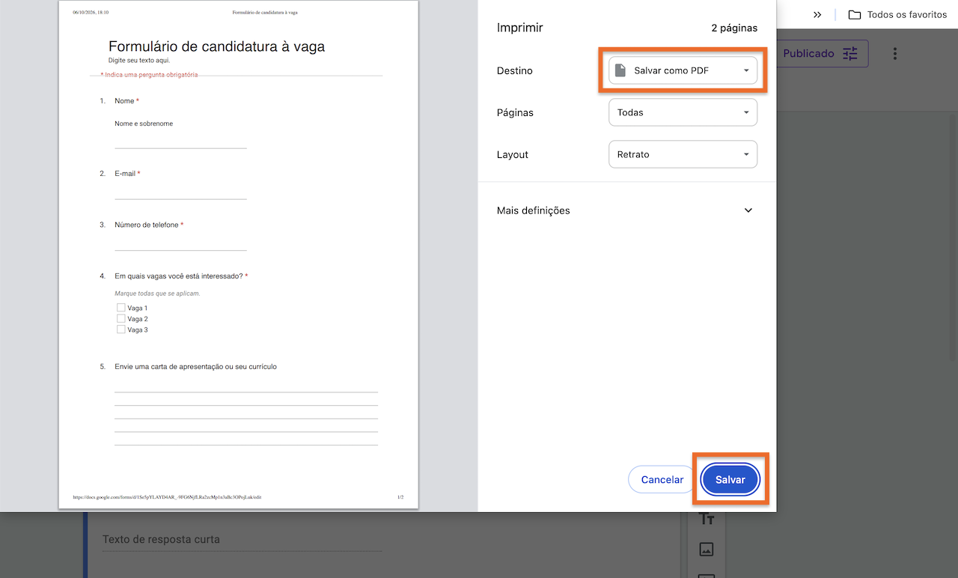Click the docs.google.com URL in the preview footer
958x578 pixels.
[x=167, y=497]
